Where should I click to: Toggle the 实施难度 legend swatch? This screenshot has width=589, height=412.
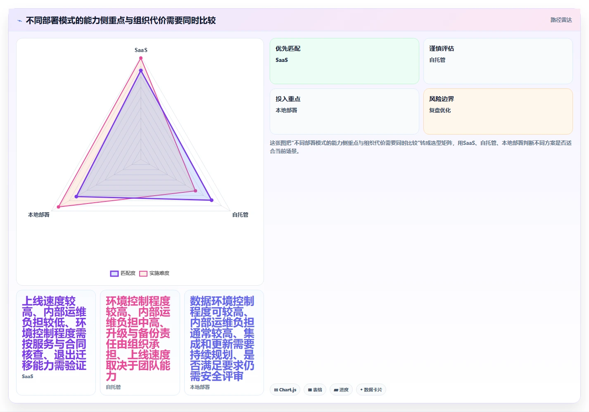click(x=143, y=273)
